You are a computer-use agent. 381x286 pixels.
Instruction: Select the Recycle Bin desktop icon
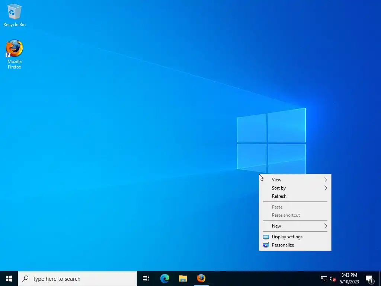[x=15, y=15]
